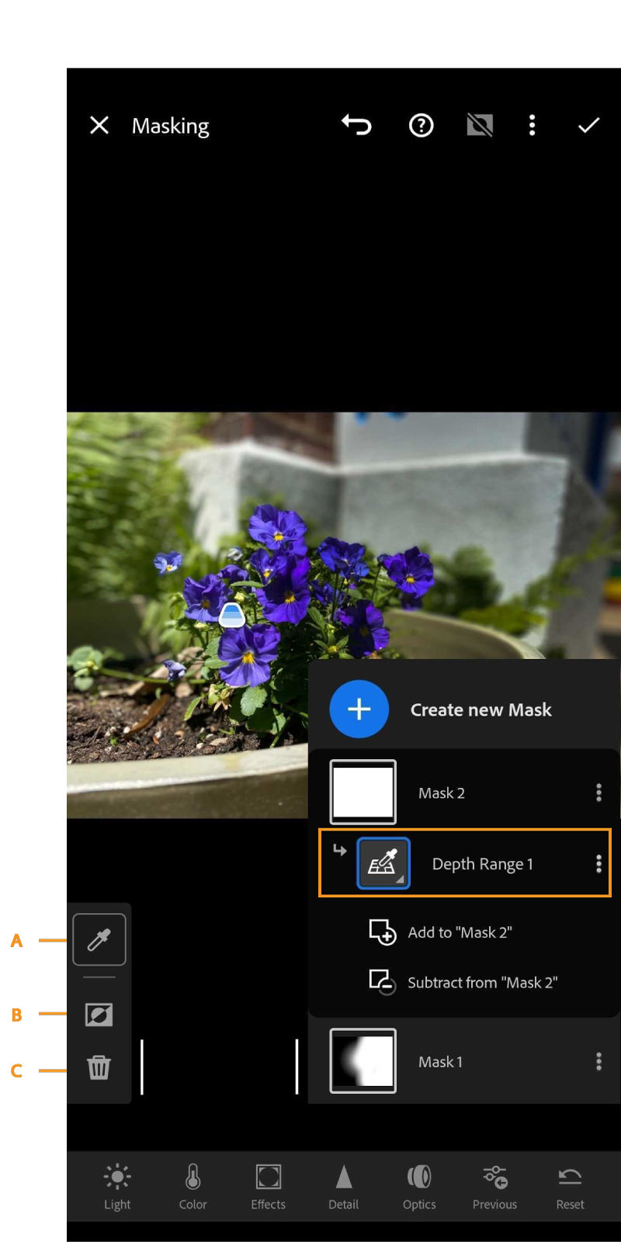
Task: Open the Mask 2 three-dot options
Action: (598, 792)
